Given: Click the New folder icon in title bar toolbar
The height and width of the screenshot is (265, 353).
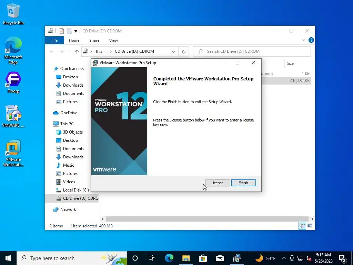Looking at the screenshot, I should (x=69, y=31).
